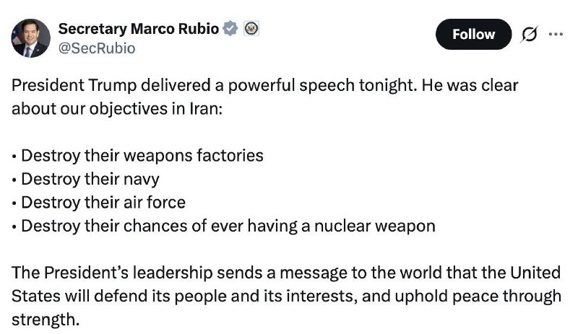The width and height of the screenshot is (578, 334).
Task: Open Marco Rubio's profile avatar photo
Action: pyautogui.click(x=30, y=38)
